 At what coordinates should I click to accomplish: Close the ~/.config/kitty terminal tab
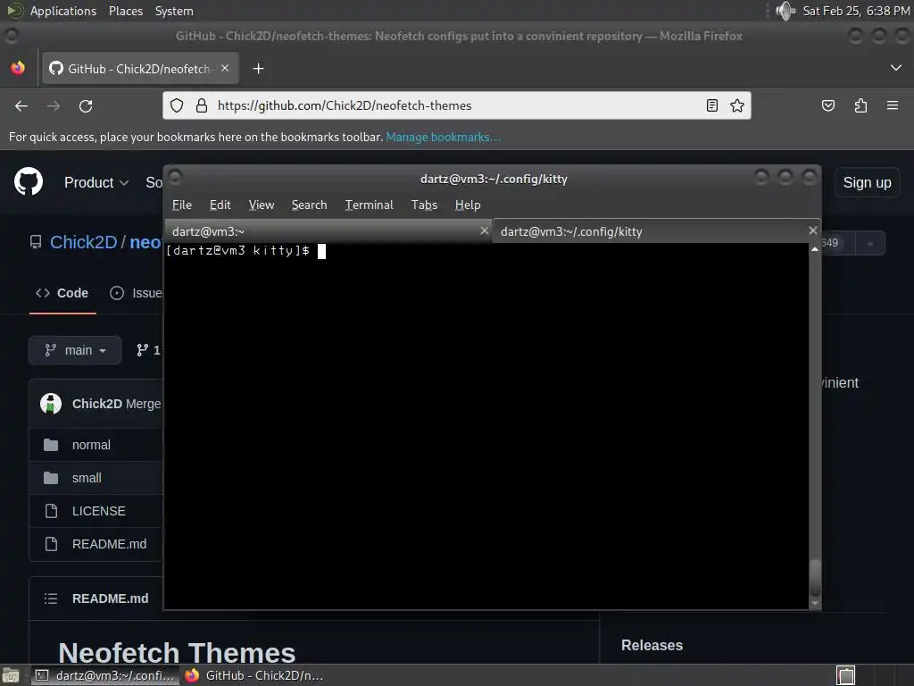812,230
